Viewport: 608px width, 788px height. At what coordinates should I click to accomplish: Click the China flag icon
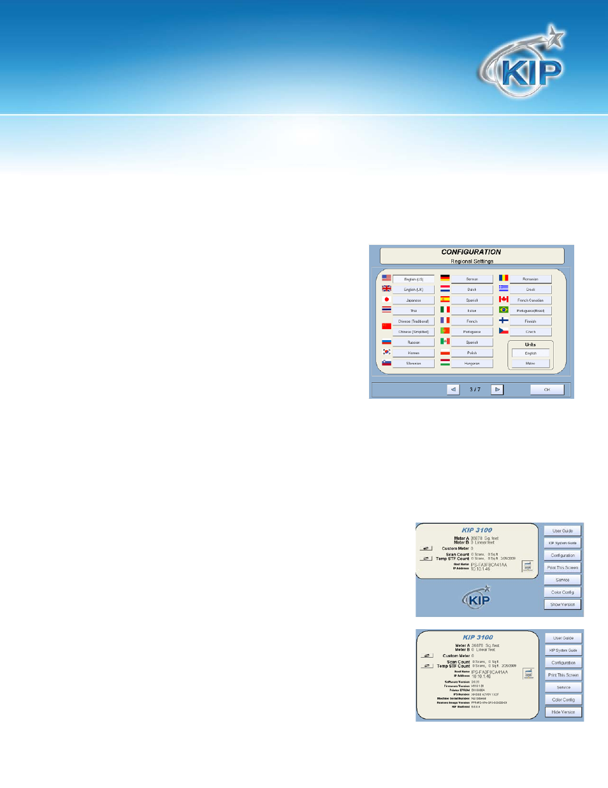tap(386, 326)
